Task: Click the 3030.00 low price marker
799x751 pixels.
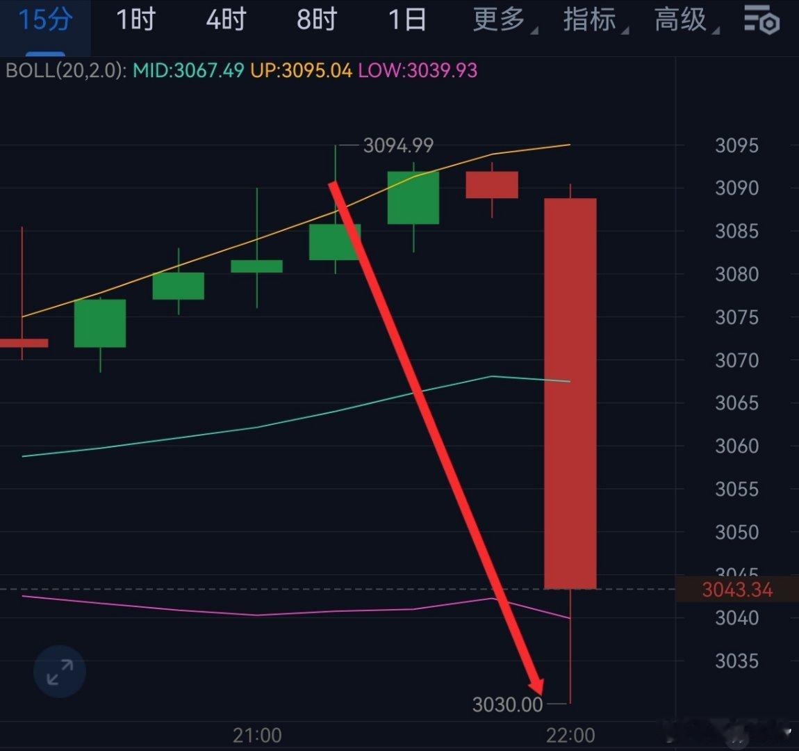Action: click(x=507, y=704)
